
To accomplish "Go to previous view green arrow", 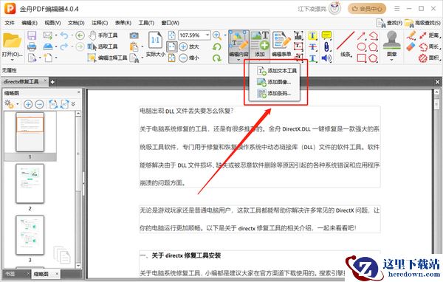I will pos(80,35).
